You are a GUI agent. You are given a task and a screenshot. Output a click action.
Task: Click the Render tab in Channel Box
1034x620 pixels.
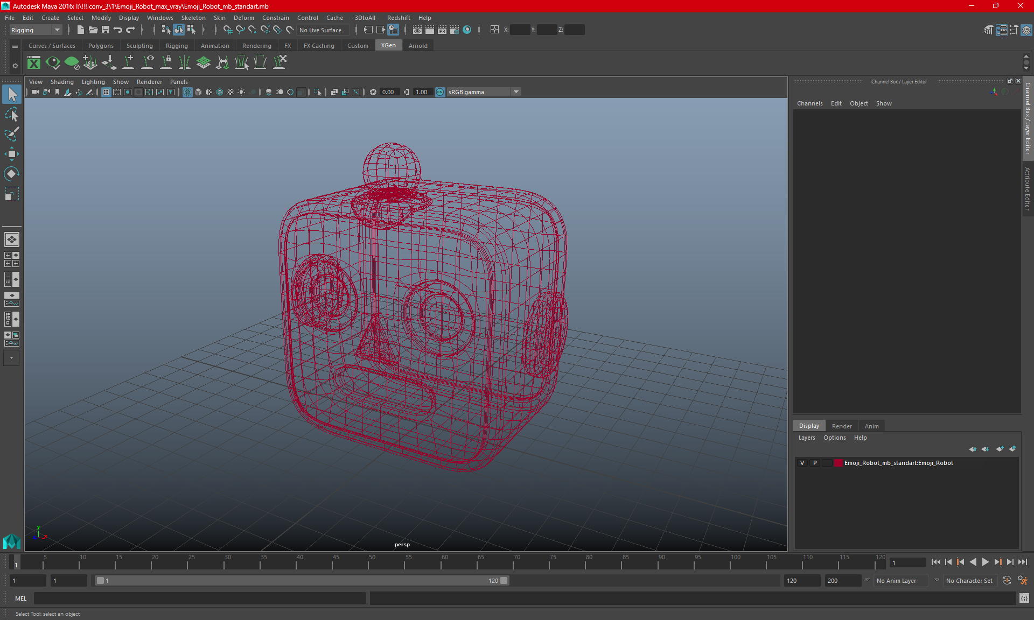pos(841,426)
